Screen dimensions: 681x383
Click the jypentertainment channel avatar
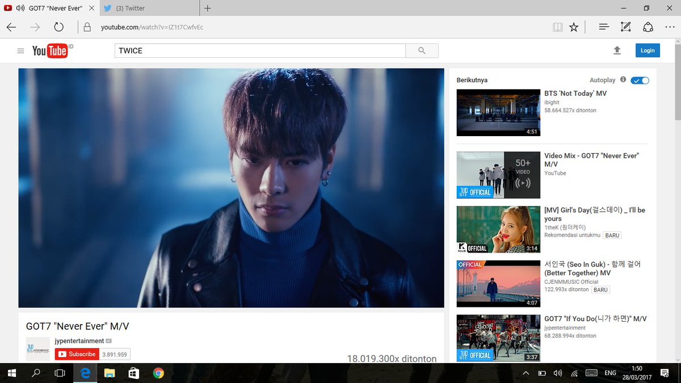(x=38, y=348)
